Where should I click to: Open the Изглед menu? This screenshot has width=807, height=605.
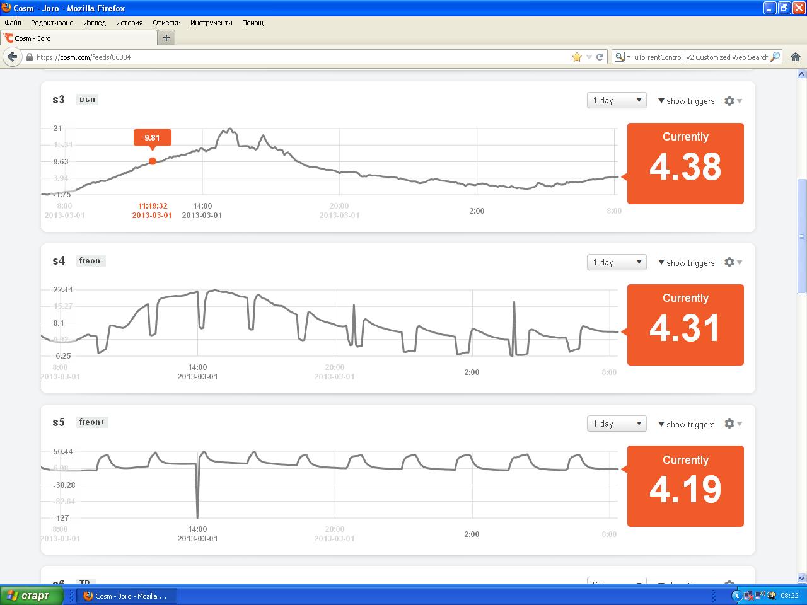coord(95,23)
